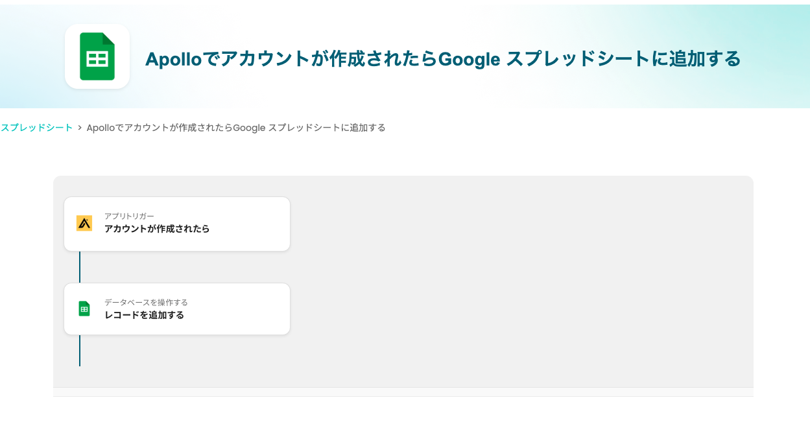
Task: Select the レコードを追加する step title
Action: (144, 315)
